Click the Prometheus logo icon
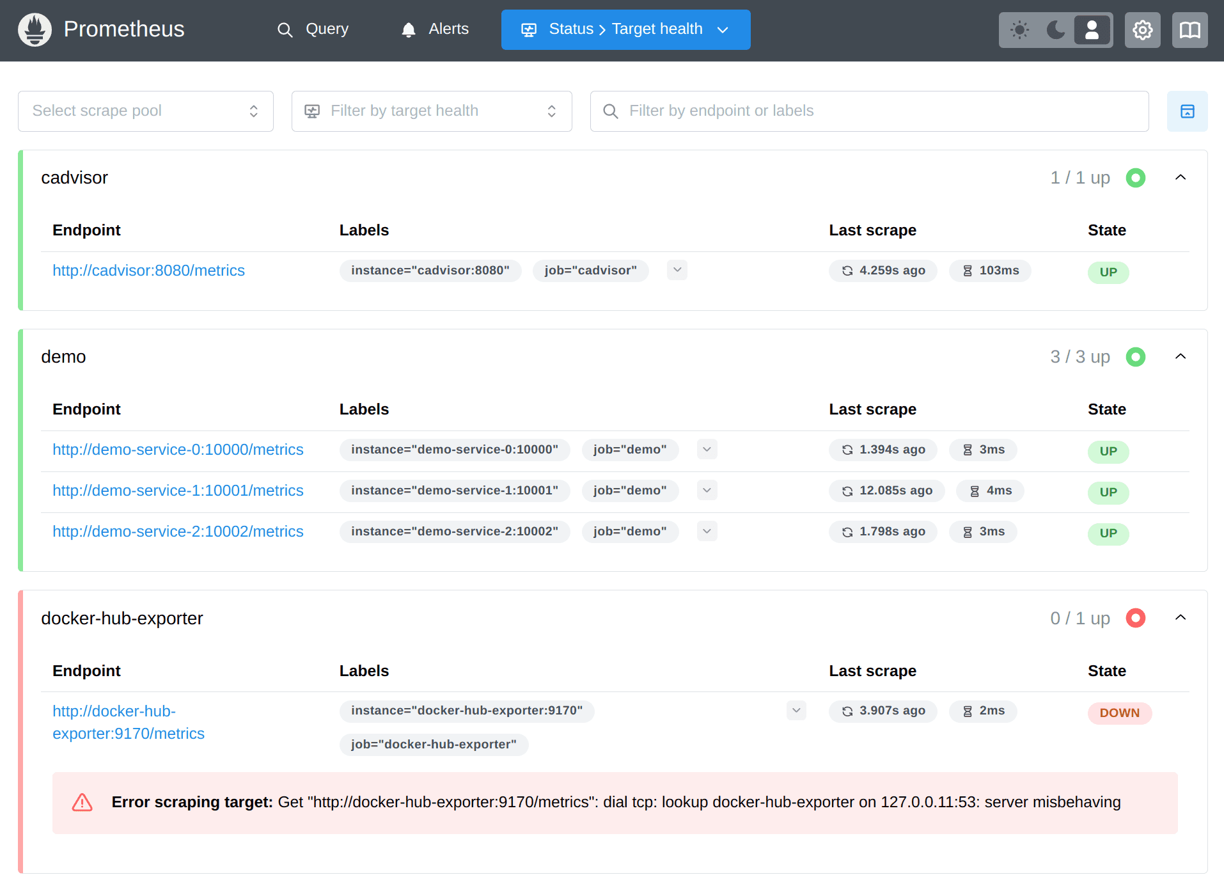The height and width of the screenshot is (884, 1224). [x=35, y=29]
